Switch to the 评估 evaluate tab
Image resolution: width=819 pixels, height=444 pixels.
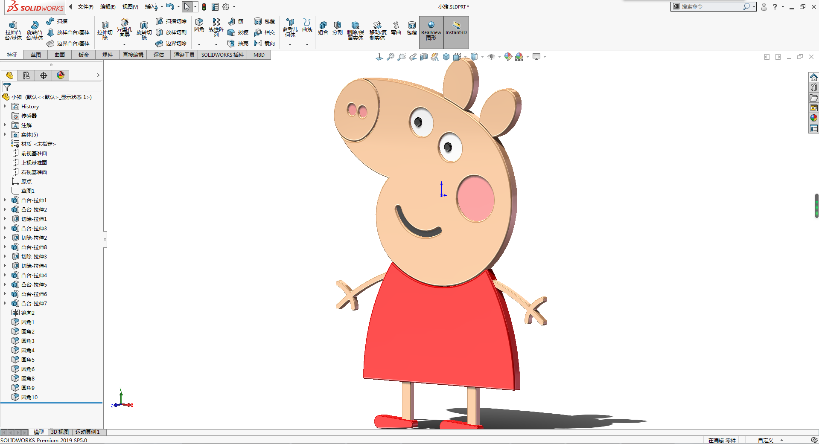point(159,55)
